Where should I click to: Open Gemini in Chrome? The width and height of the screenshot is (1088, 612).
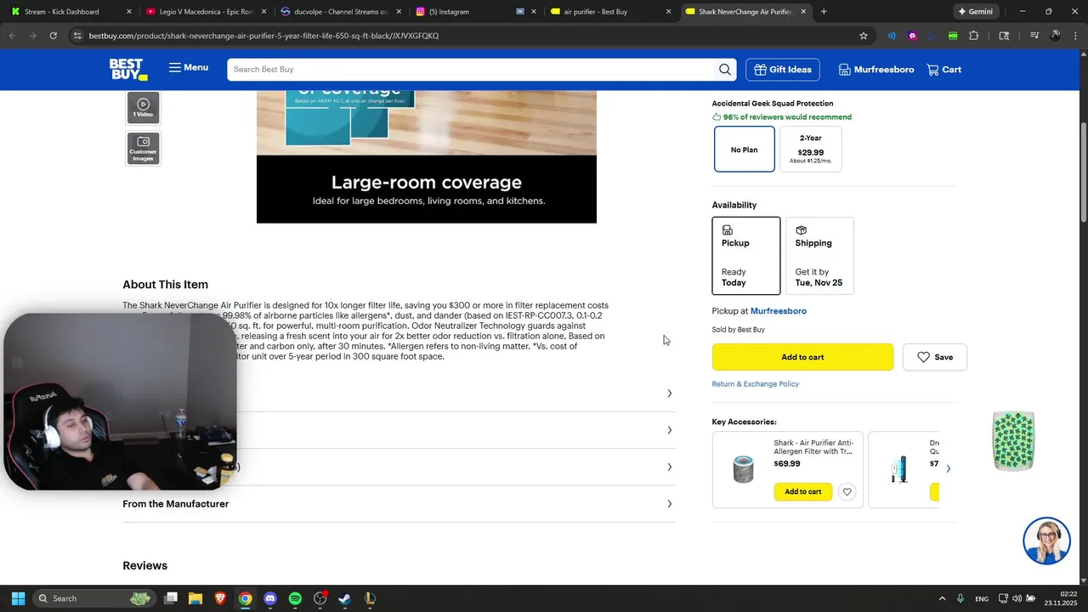(x=975, y=12)
